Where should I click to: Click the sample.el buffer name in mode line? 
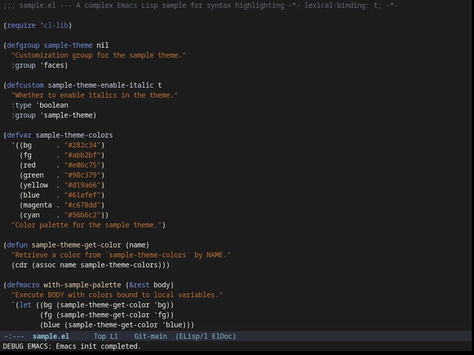51,336
